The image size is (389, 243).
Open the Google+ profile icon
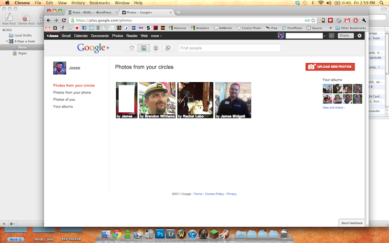pos(156,48)
